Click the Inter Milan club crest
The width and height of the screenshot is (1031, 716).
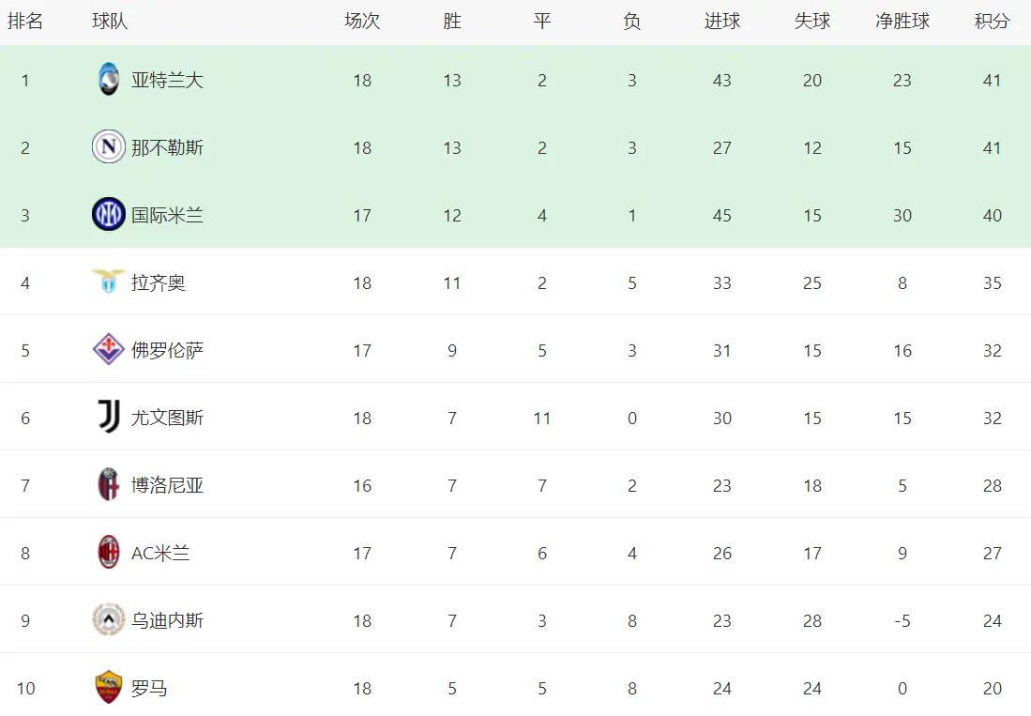pos(109,215)
